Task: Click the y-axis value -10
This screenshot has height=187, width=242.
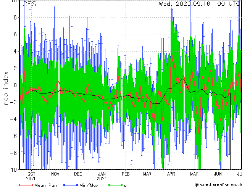Action: [x=11, y=170]
